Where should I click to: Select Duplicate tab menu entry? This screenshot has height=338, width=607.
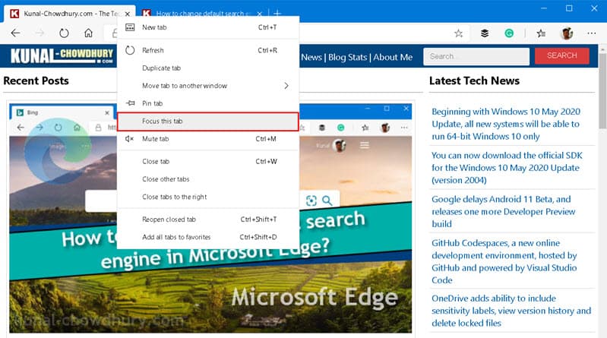[x=208, y=68]
